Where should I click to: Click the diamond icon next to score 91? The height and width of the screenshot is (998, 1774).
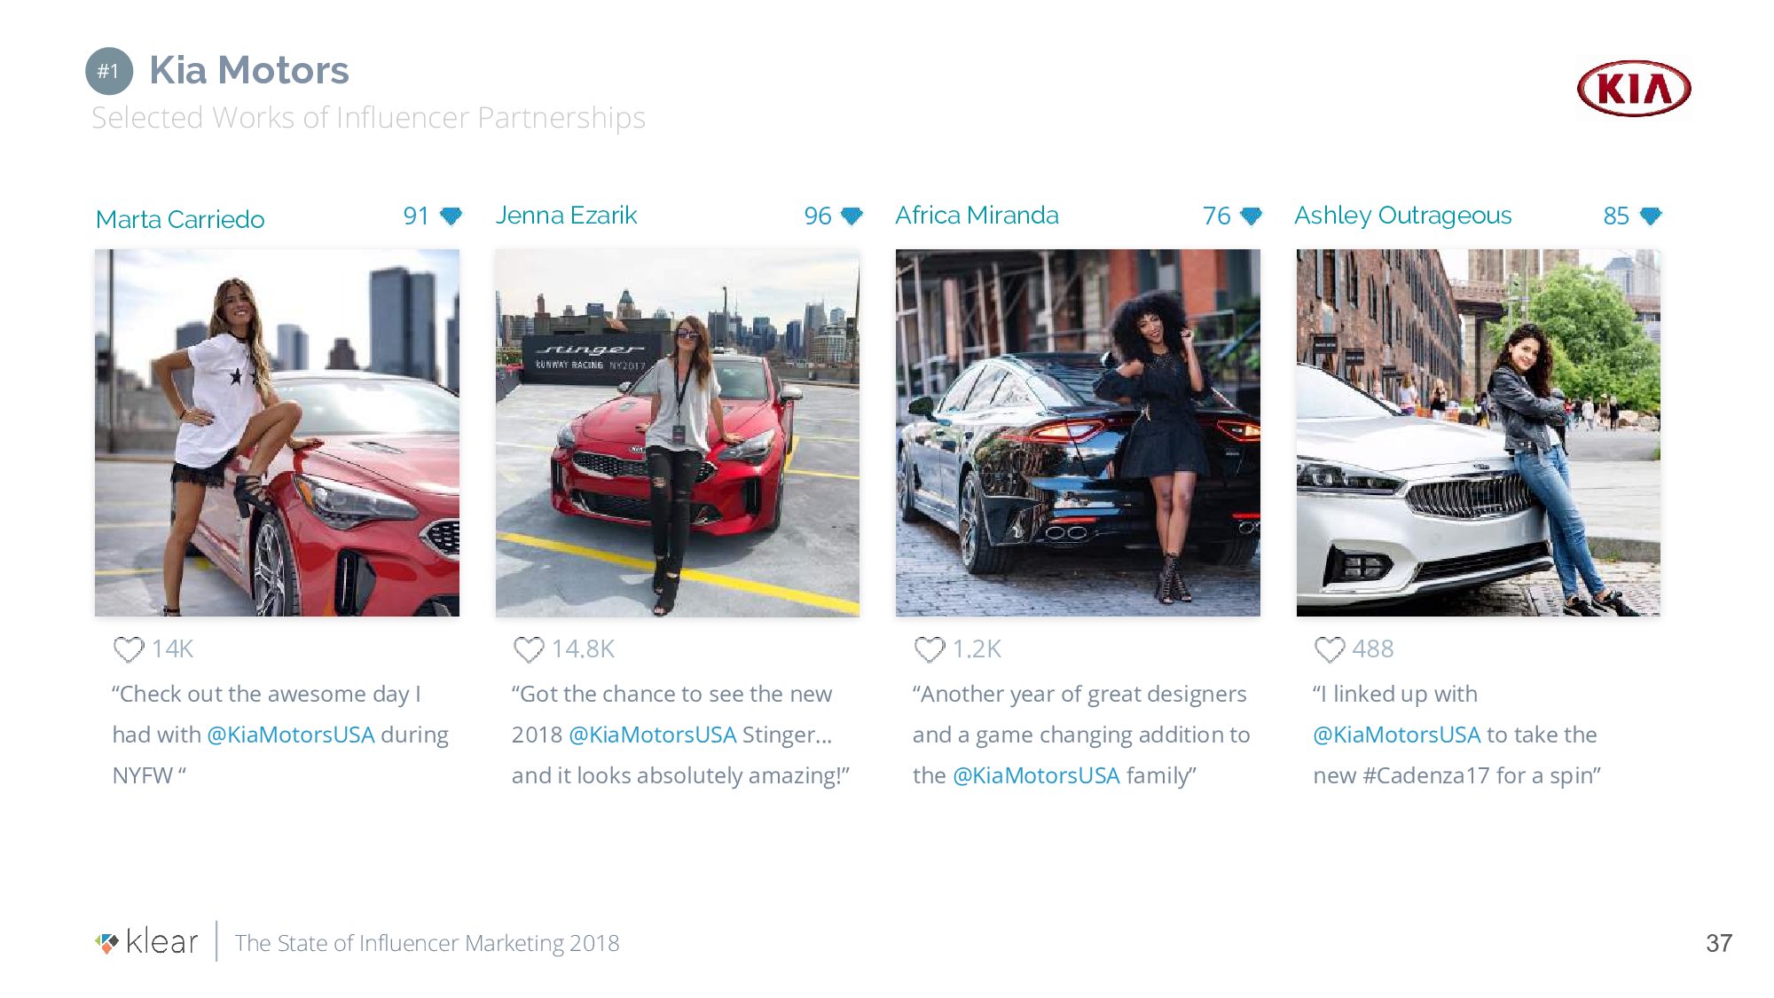point(451,216)
